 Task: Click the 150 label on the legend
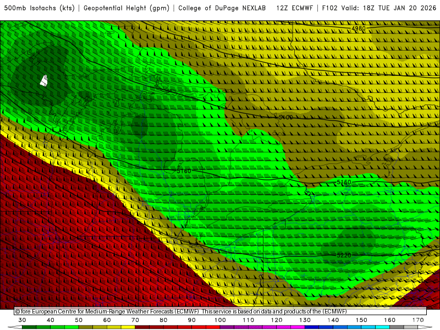[x=361, y=320]
